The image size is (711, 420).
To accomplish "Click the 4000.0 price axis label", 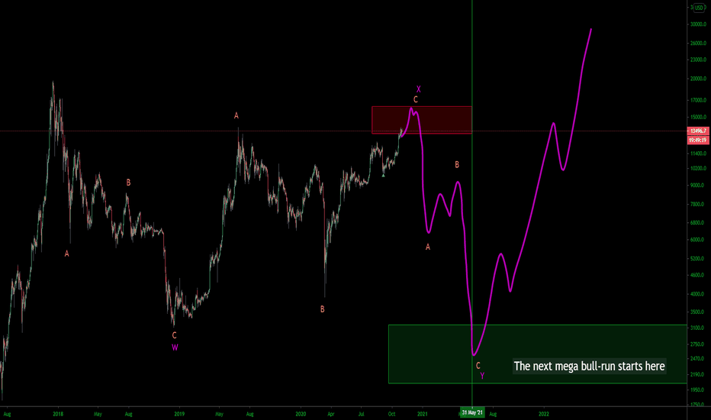I will 698,294.
